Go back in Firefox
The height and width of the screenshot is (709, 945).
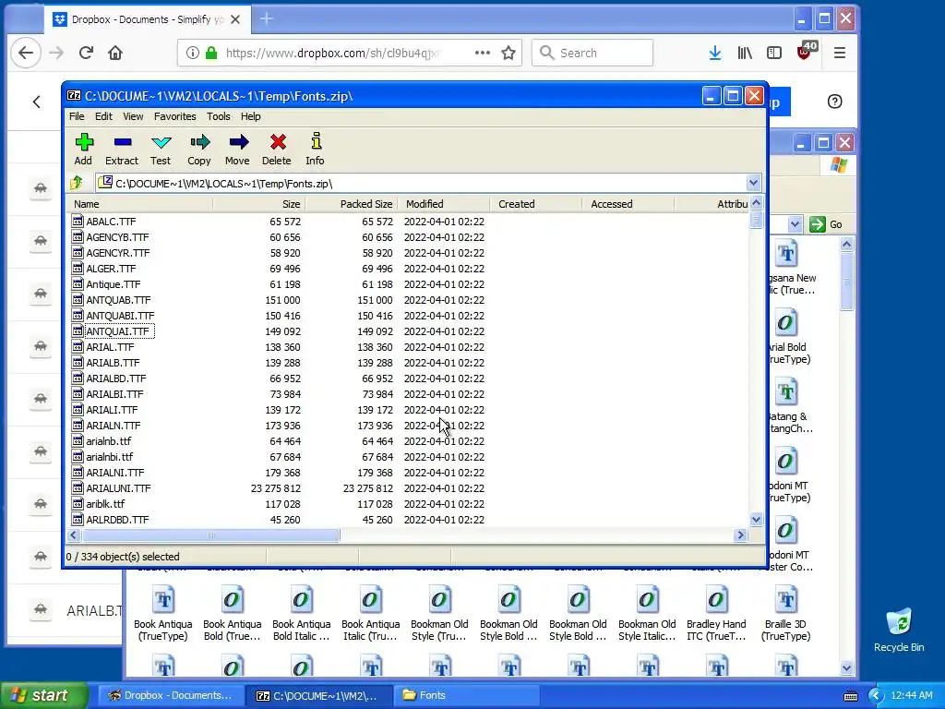[26, 53]
